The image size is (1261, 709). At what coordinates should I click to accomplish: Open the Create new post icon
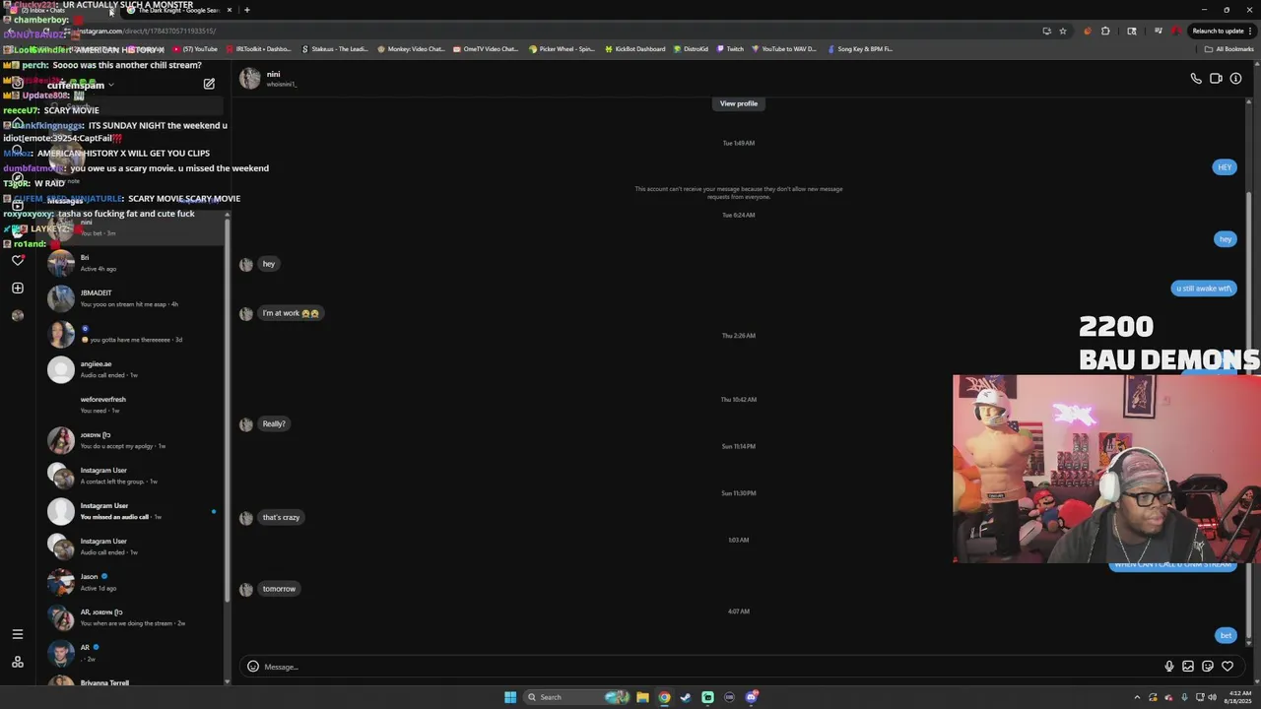click(18, 288)
